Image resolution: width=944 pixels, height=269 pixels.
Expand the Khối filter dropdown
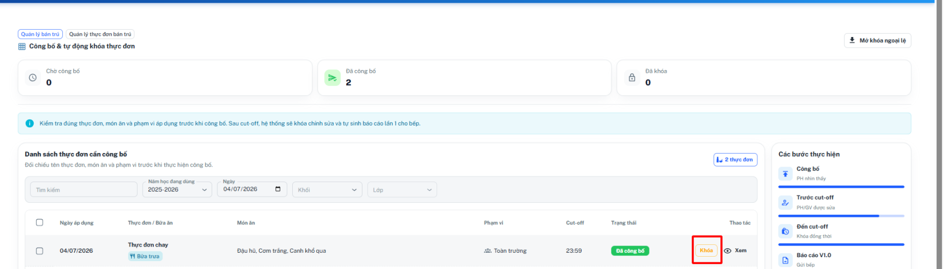click(x=327, y=189)
